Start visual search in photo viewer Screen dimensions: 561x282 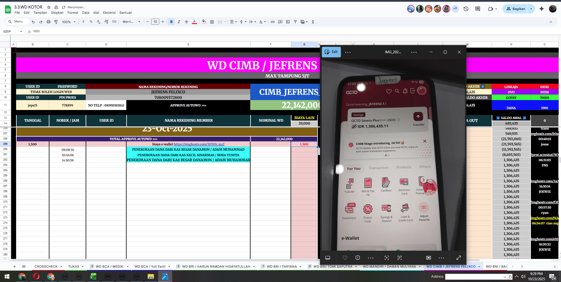(x=387, y=258)
